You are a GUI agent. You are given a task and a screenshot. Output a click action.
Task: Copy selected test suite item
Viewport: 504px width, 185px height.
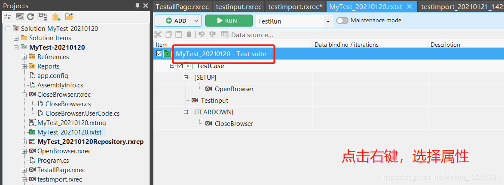169,34
